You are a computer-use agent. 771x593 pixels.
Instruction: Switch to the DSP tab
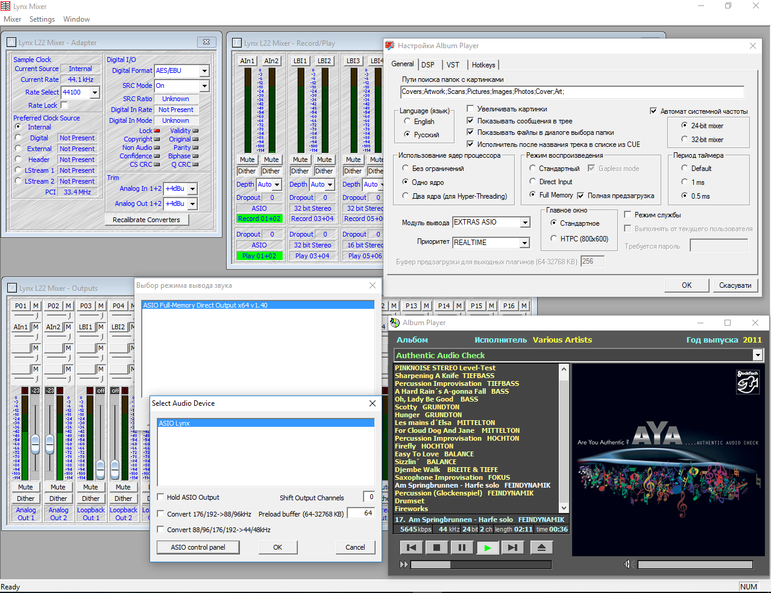(x=428, y=65)
